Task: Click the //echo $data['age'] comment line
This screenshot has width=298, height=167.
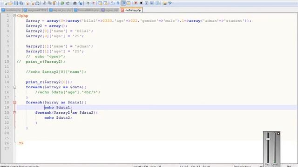Action: pyautogui.click(x=68, y=92)
